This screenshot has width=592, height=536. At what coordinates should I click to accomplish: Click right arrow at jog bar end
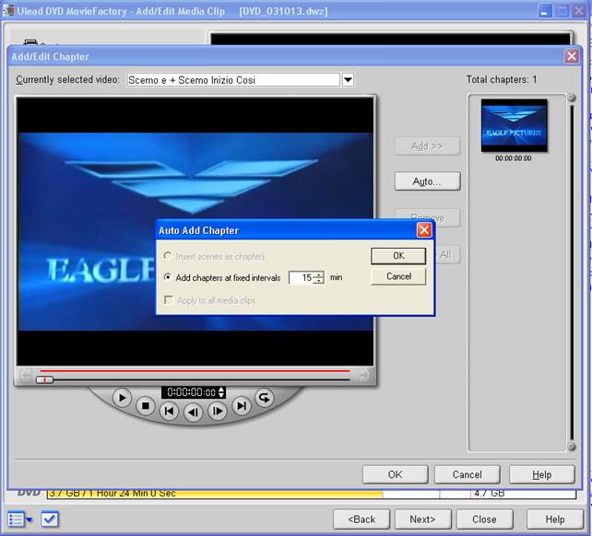(364, 376)
